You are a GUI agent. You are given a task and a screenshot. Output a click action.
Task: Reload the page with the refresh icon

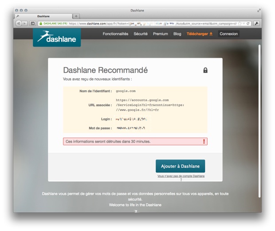tap(248, 24)
